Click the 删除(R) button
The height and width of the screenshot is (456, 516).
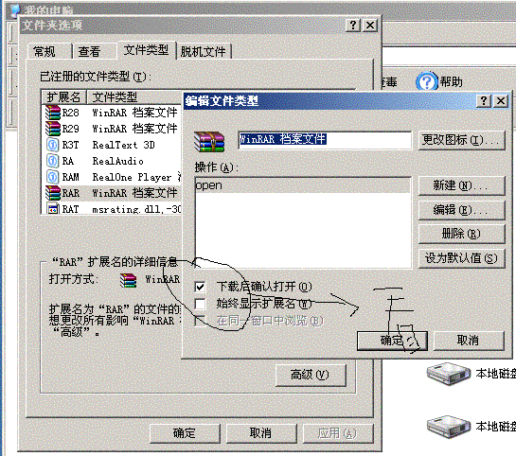461,234
